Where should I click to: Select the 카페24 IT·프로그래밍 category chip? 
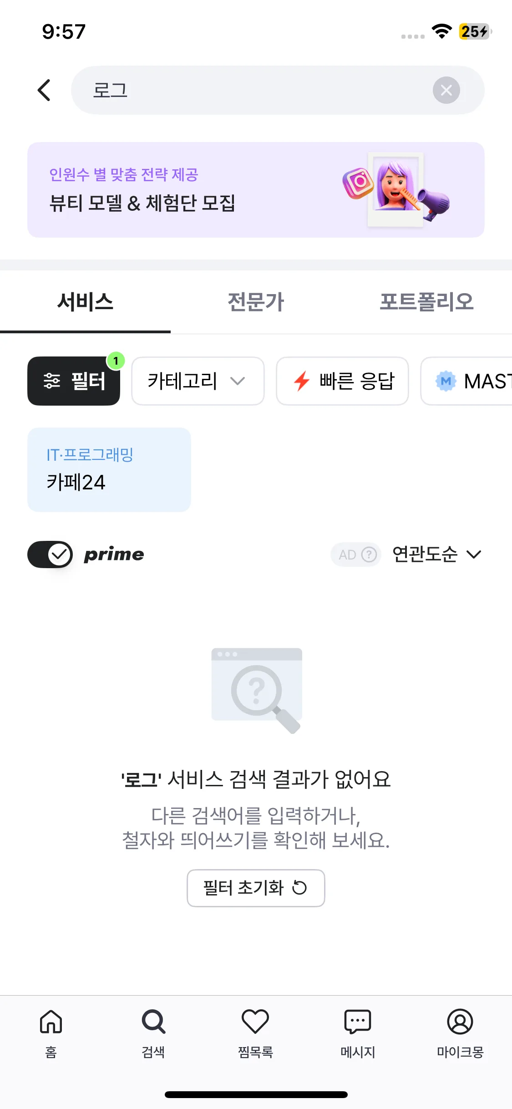pos(109,470)
